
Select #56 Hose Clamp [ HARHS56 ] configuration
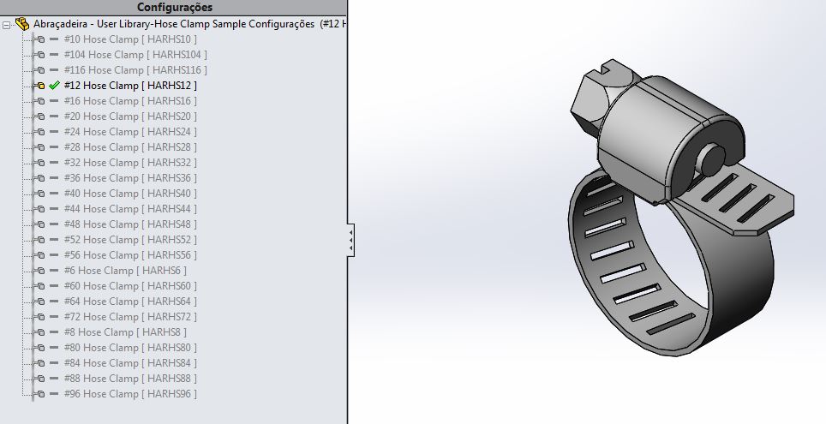tap(130, 255)
